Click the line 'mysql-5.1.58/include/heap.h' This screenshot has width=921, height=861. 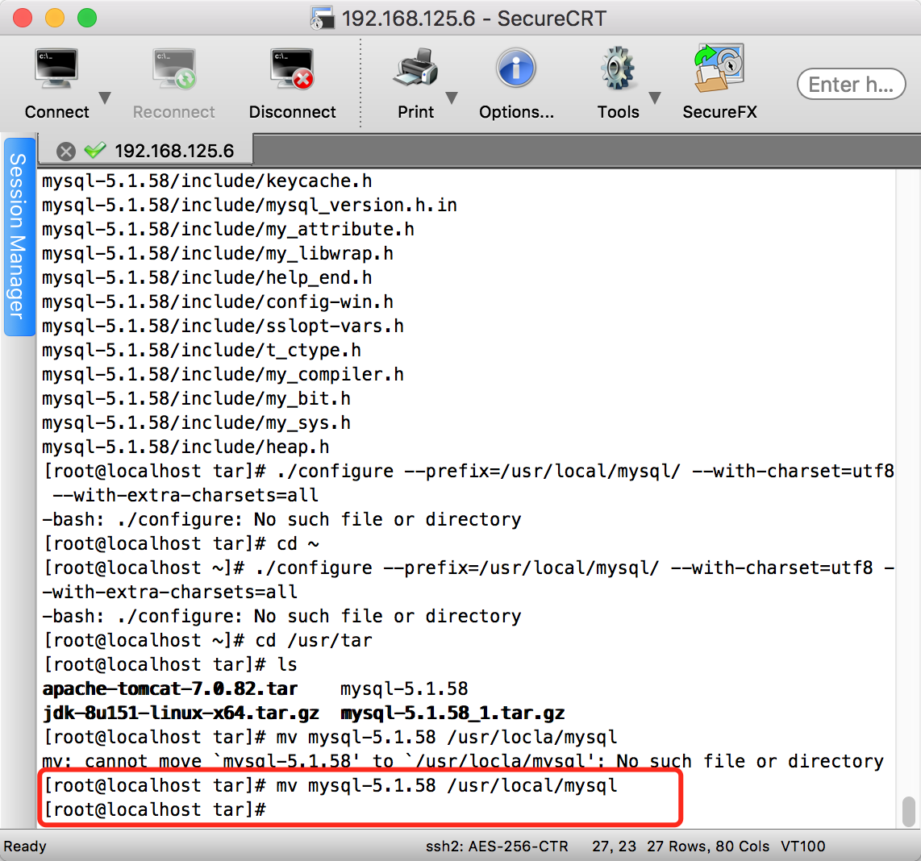coord(185,447)
